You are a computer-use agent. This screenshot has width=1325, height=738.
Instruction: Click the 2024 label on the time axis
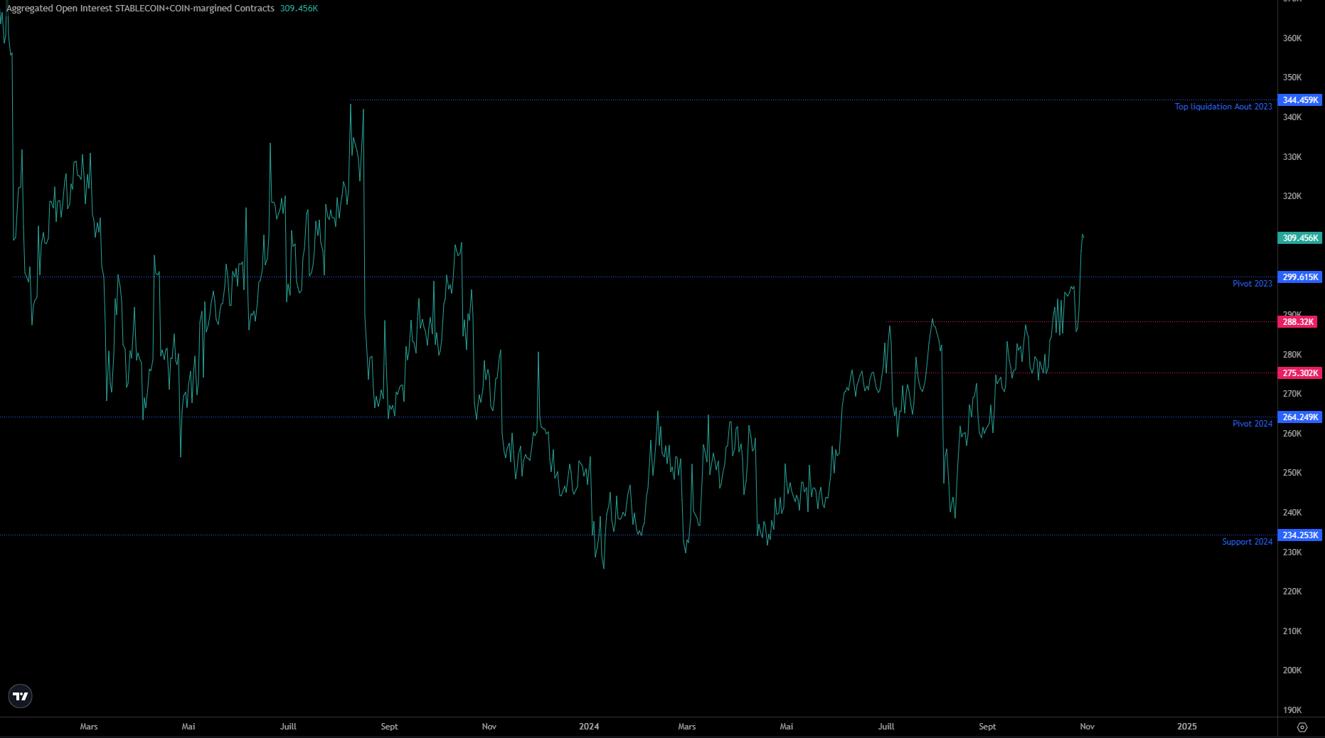[x=589, y=727]
